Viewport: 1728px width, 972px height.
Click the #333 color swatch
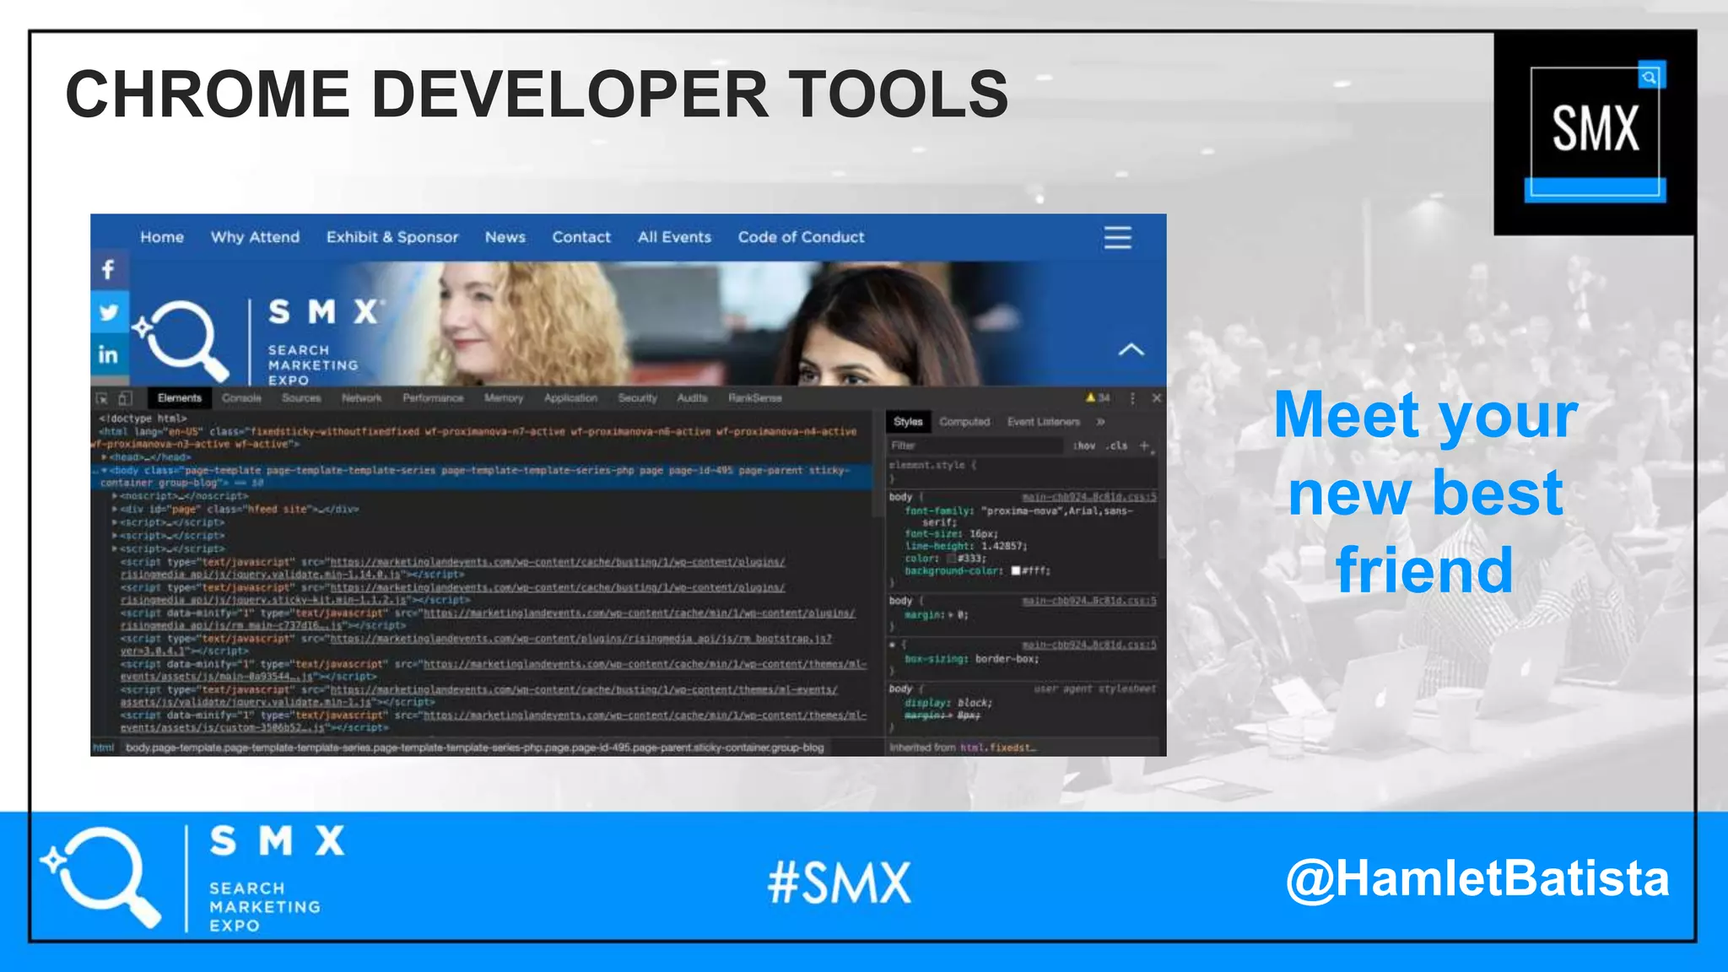(x=952, y=559)
